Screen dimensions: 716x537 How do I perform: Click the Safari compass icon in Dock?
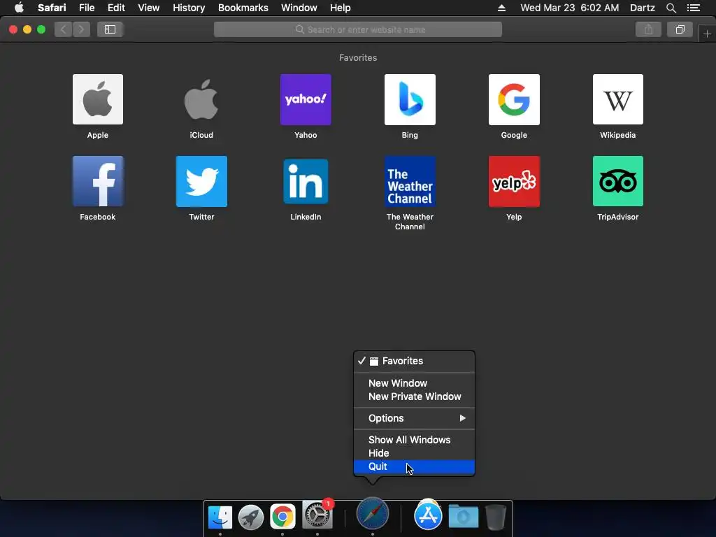373,514
